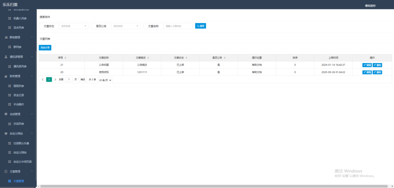Click the grid icon beside 资金记录
This screenshot has width=394, height=188.
pos(10,95)
